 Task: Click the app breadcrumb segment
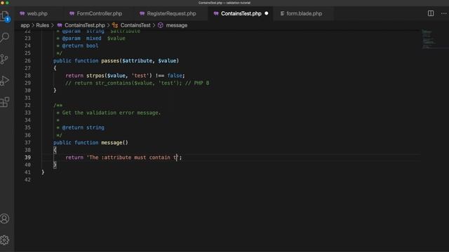[x=25, y=25]
